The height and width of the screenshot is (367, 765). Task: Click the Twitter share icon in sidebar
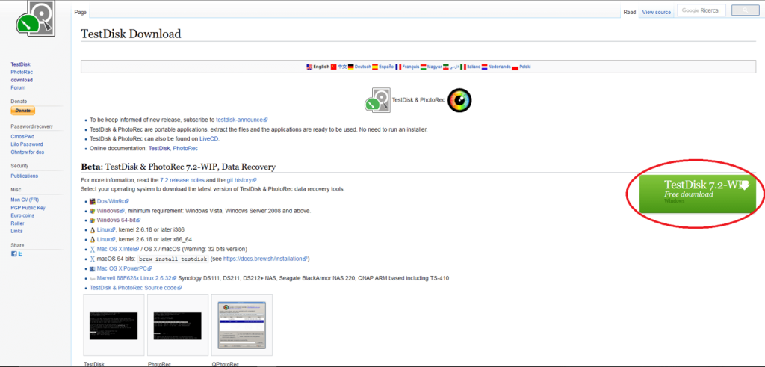pos(20,253)
